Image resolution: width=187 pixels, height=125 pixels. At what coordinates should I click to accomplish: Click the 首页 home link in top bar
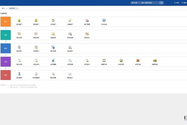[x=177, y=3]
